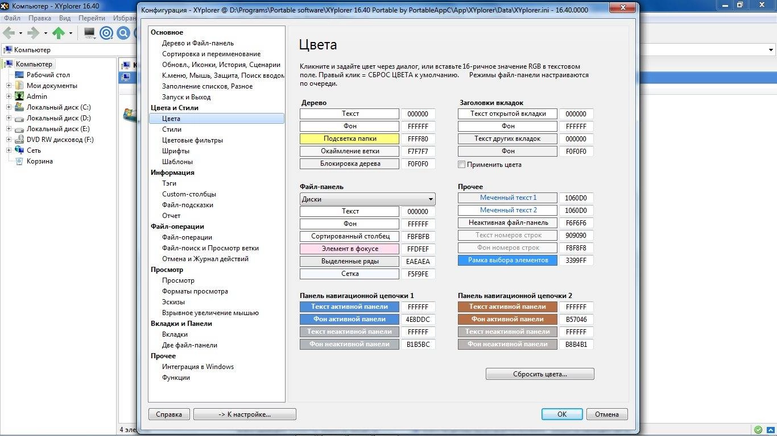Viewport: 777px width, 436px height.
Task: Go up a level with green arrow
Action: point(59,33)
